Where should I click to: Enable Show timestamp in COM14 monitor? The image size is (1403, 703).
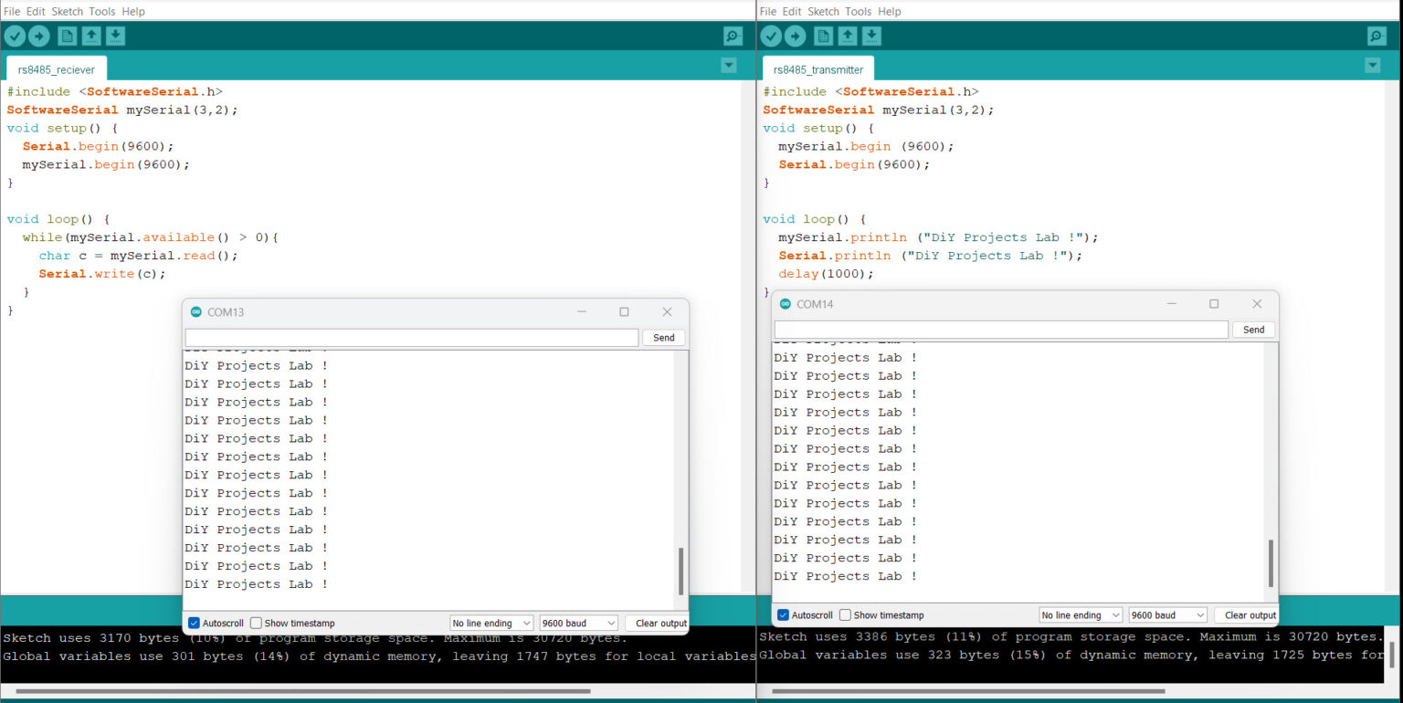(846, 615)
